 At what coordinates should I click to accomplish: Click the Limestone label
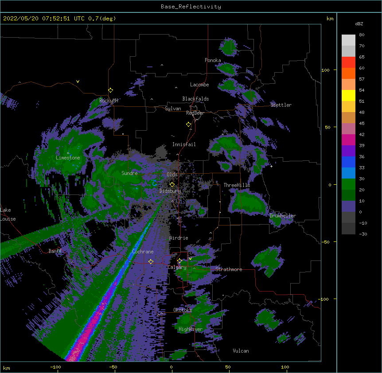click(68, 158)
